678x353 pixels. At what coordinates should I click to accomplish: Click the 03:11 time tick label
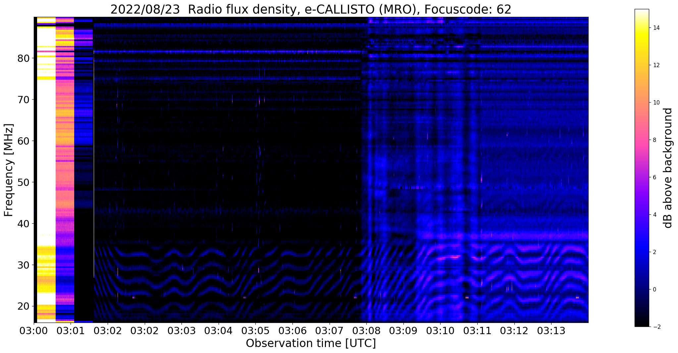point(477,331)
